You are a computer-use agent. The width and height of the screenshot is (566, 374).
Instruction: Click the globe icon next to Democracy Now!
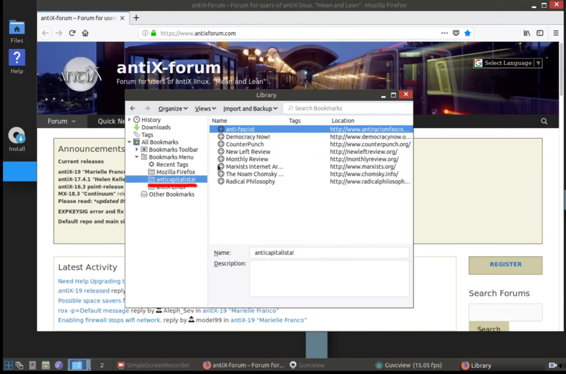click(221, 137)
